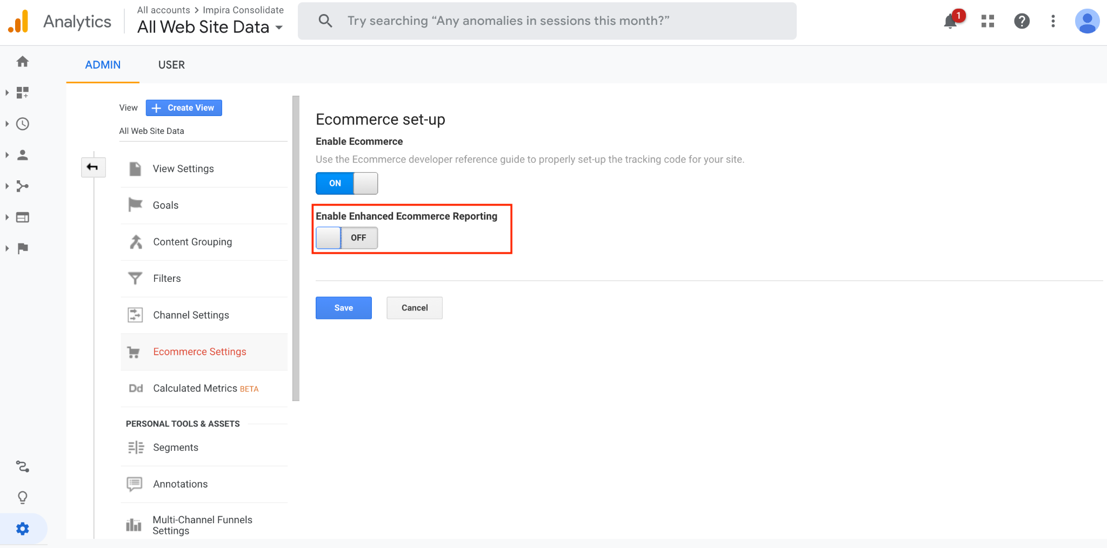This screenshot has height=548, width=1107.
Task: Open Channel Settings
Action: coord(204,315)
